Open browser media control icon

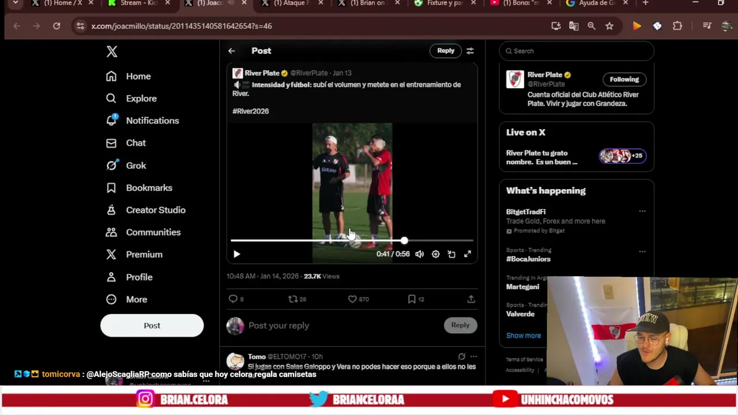[x=707, y=26]
